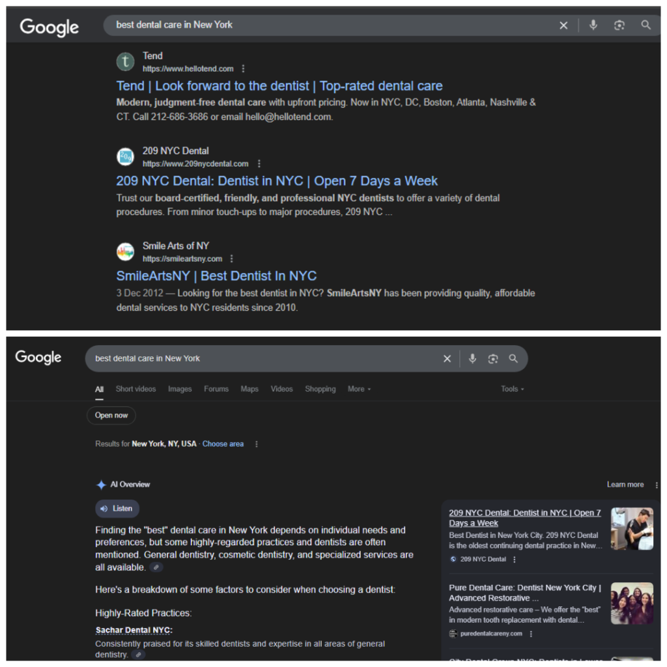
Task: Open three-dot menu next to Choose area
Action: coord(256,444)
